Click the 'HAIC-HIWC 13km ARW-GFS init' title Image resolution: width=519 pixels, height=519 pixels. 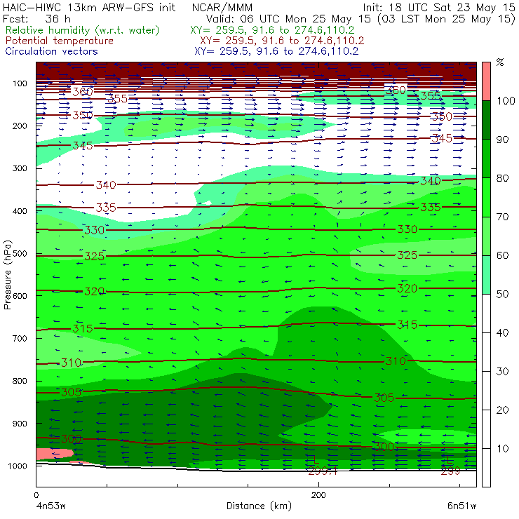(89, 7)
